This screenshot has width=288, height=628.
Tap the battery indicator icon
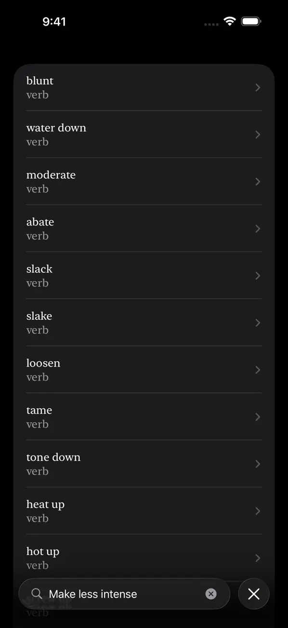click(x=251, y=21)
